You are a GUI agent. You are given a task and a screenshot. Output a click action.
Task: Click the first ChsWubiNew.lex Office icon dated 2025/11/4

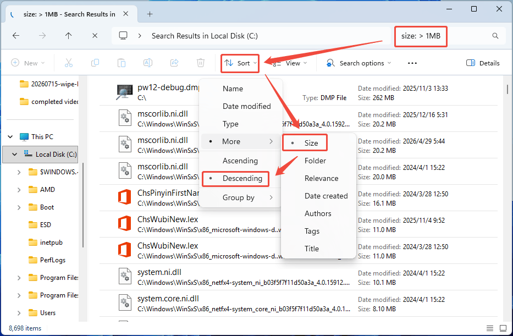coord(125,224)
